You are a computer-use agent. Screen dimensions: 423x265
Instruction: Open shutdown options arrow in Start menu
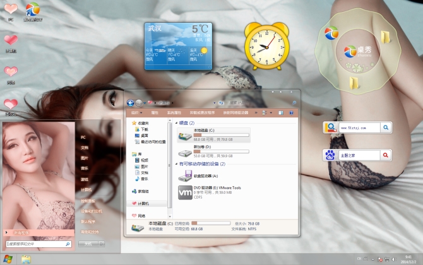click(102, 244)
